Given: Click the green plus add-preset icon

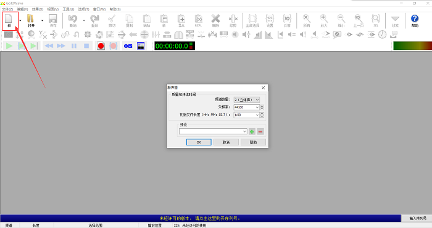Looking at the screenshot, I should tap(252, 132).
